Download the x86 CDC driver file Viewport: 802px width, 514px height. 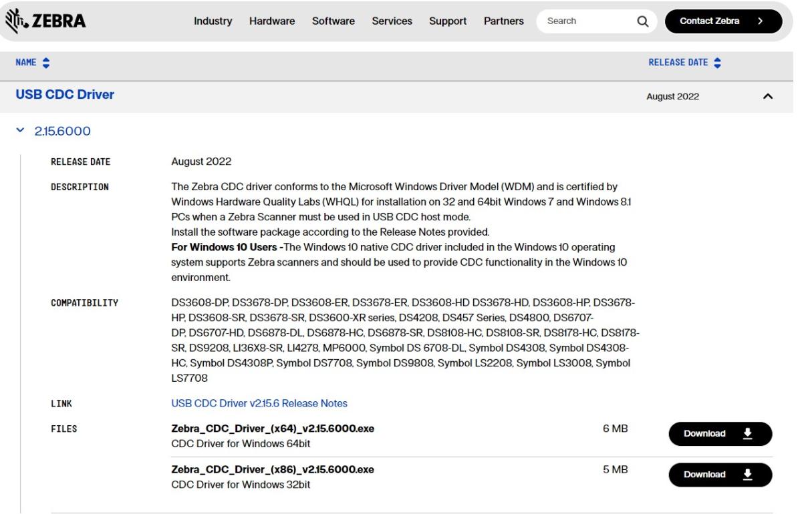pos(720,475)
